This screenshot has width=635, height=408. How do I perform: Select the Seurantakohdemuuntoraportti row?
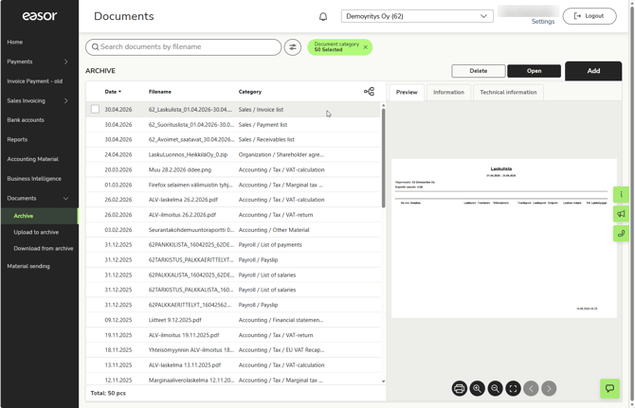point(233,230)
